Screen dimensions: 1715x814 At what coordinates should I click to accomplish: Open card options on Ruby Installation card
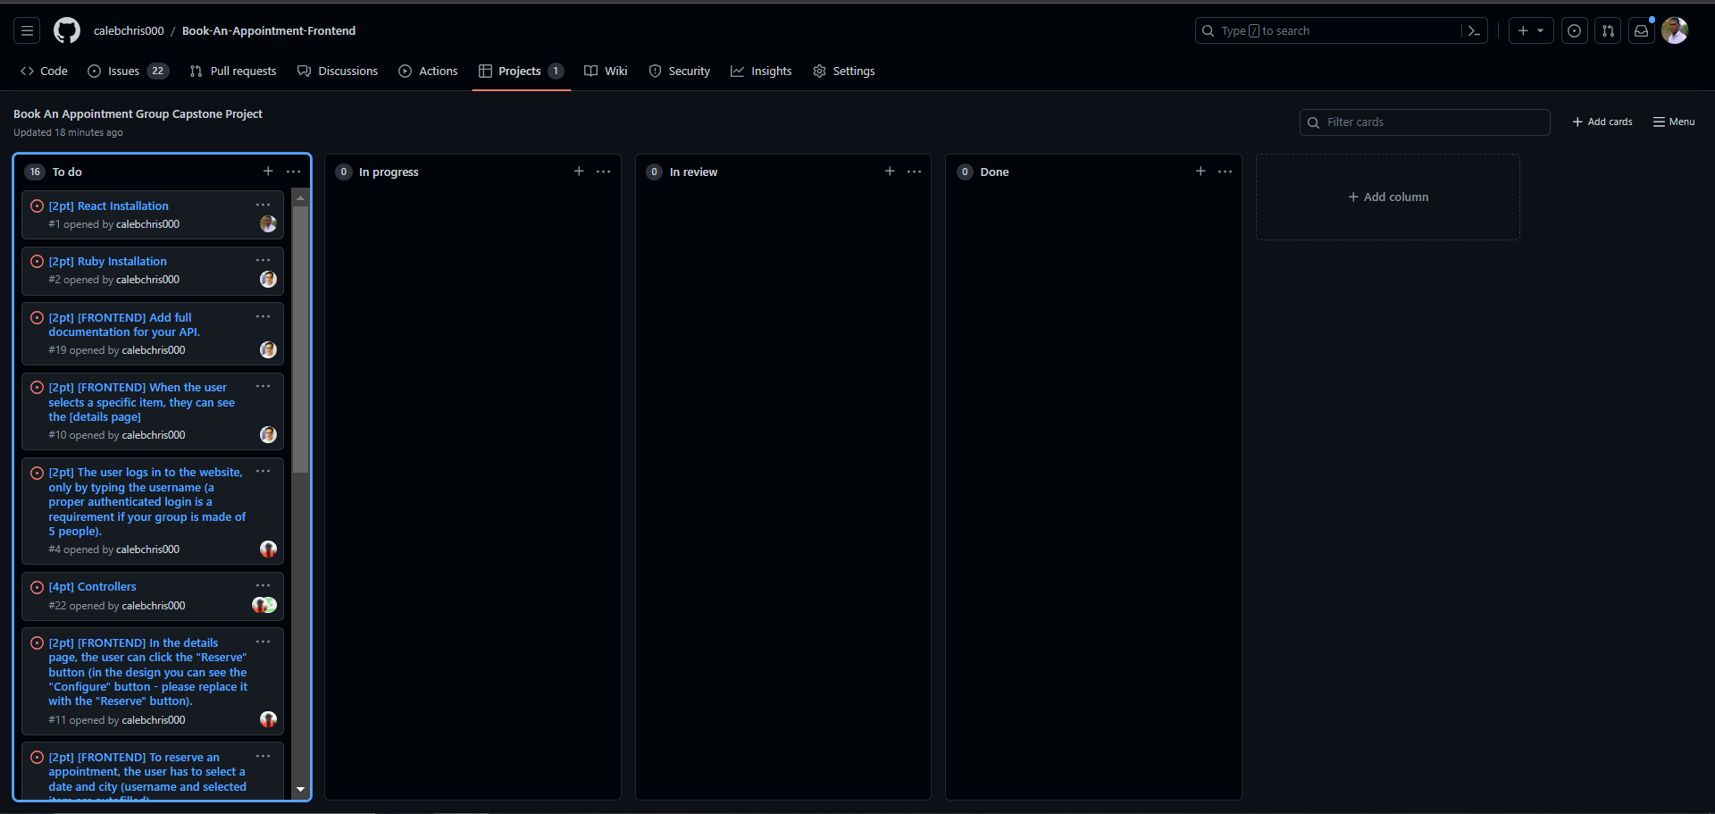(x=263, y=260)
